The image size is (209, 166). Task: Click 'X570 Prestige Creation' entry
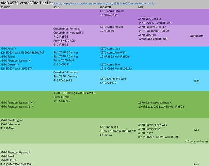click(x=152, y=27)
